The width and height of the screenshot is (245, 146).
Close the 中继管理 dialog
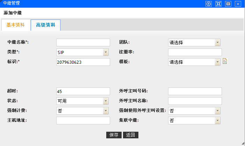[x=238, y=4]
